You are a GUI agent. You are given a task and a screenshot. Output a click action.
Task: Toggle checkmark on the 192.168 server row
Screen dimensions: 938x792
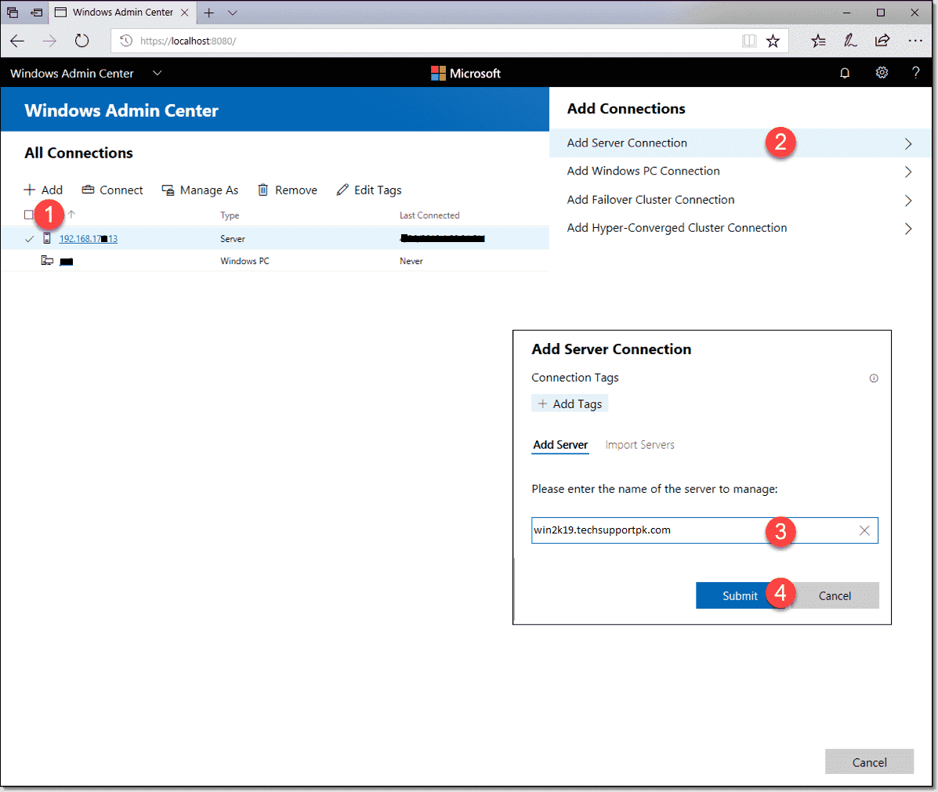[29, 239]
